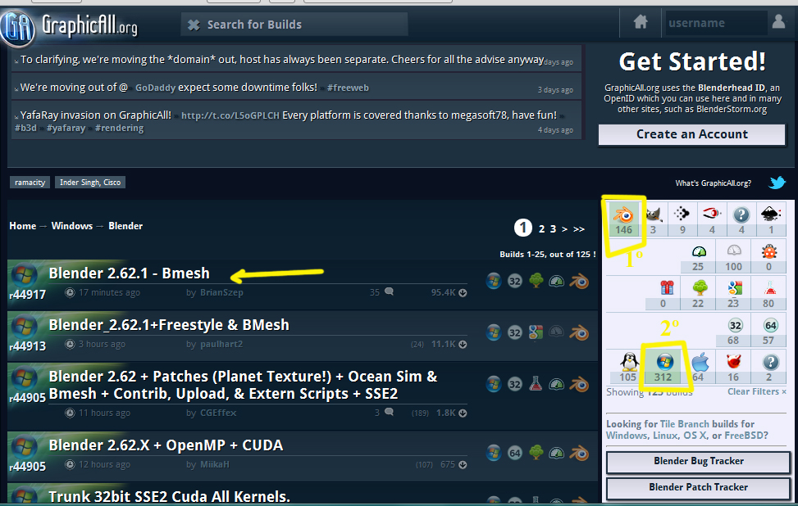798x506 pixels.
Task: Open Blender 2.62.1 - Bmesh build
Action: [130, 273]
